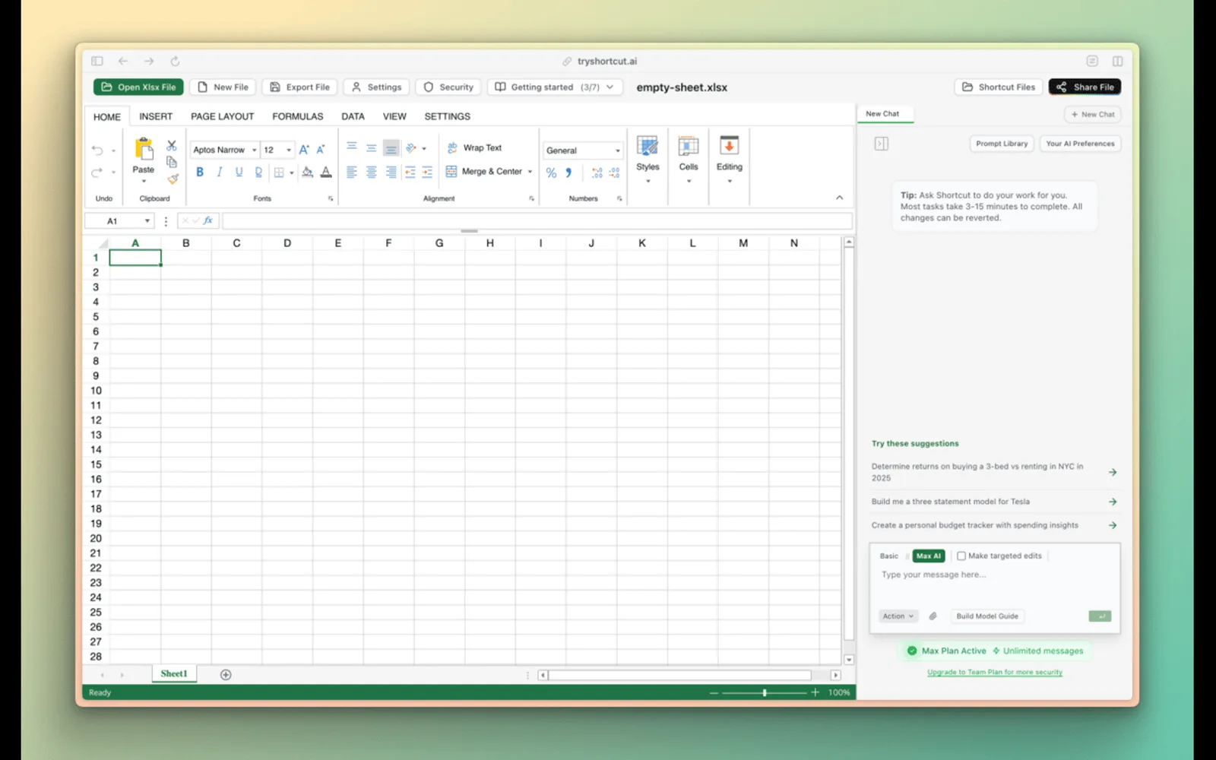
Task: Apply italic formatting
Action: 220,173
